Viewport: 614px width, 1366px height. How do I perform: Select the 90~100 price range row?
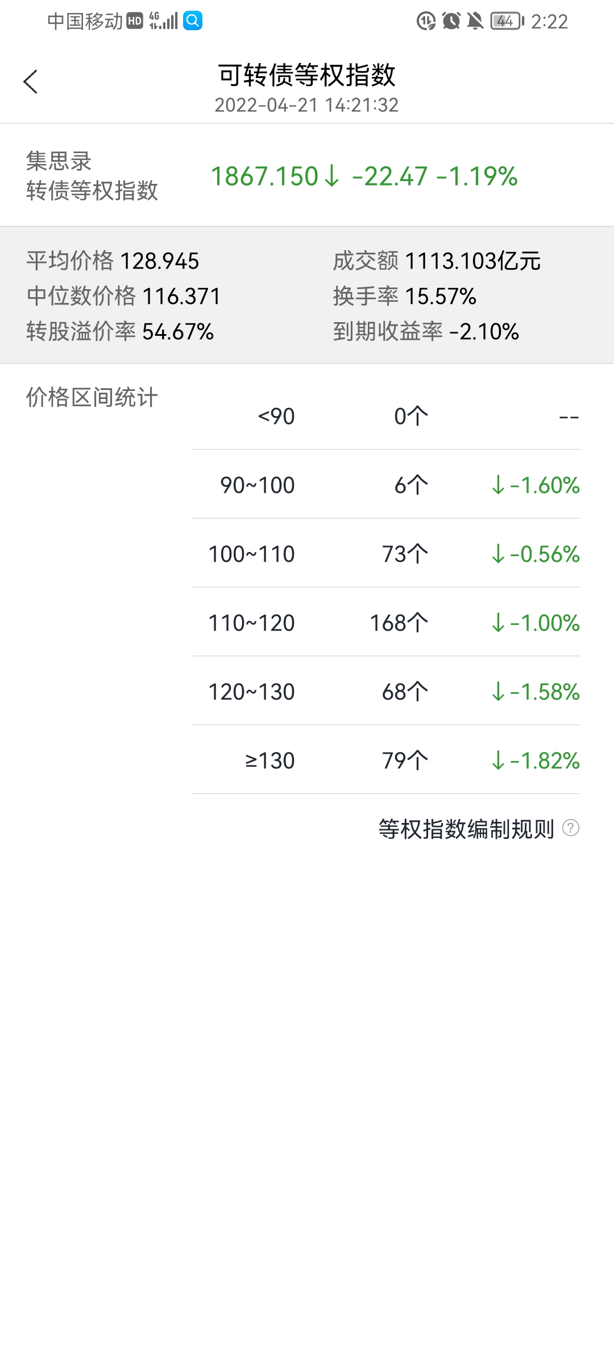coord(386,485)
